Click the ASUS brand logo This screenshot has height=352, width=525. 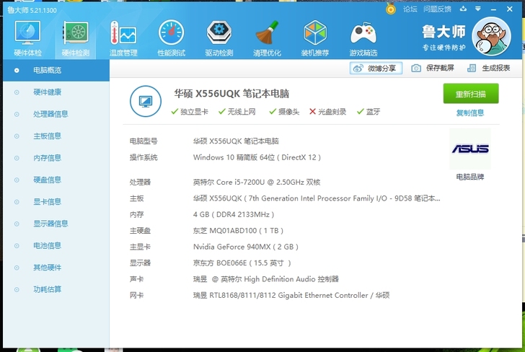pyautogui.click(x=470, y=149)
